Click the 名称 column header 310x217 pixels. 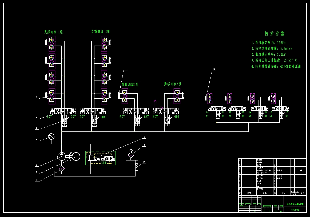coord(265,193)
